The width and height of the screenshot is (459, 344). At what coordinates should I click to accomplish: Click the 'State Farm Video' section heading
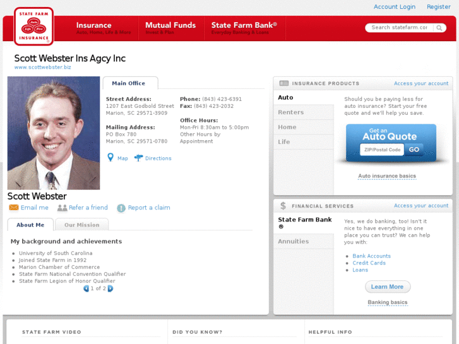(x=52, y=332)
